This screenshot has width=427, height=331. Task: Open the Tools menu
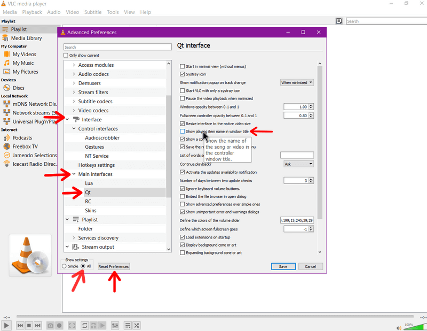tap(113, 12)
